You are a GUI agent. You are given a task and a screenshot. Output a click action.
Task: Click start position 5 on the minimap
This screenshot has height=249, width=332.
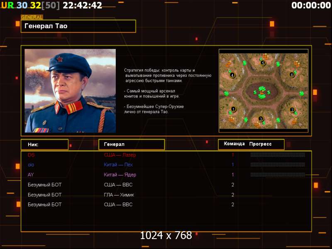pyautogui.click(x=263, y=63)
